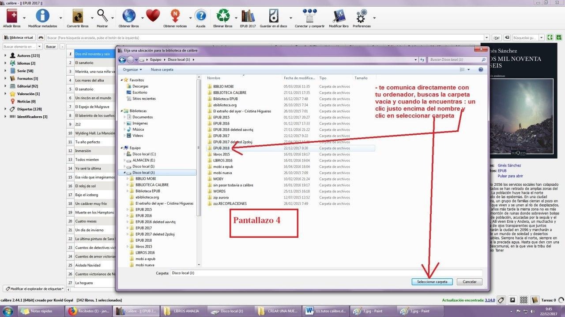
Task: Open the 3.14.0 update link
Action: [490, 300]
